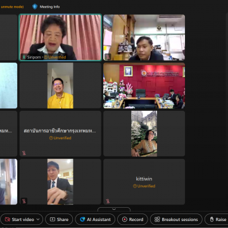This screenshot has width=228, height=228.
Task: Click Siriporn's active microphone icon
Action: 24,57
